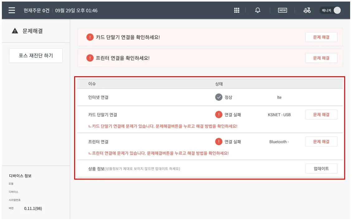Click the 현재주문 0건 text
This screenshot has height=221, width=352.
pos(36,11)
